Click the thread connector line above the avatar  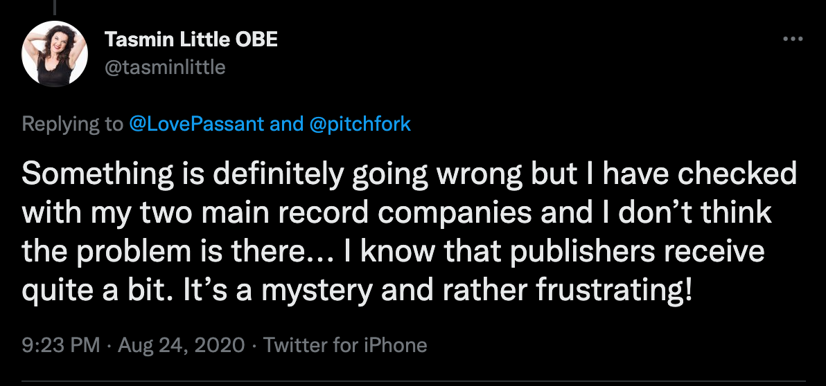coord(54,8)
